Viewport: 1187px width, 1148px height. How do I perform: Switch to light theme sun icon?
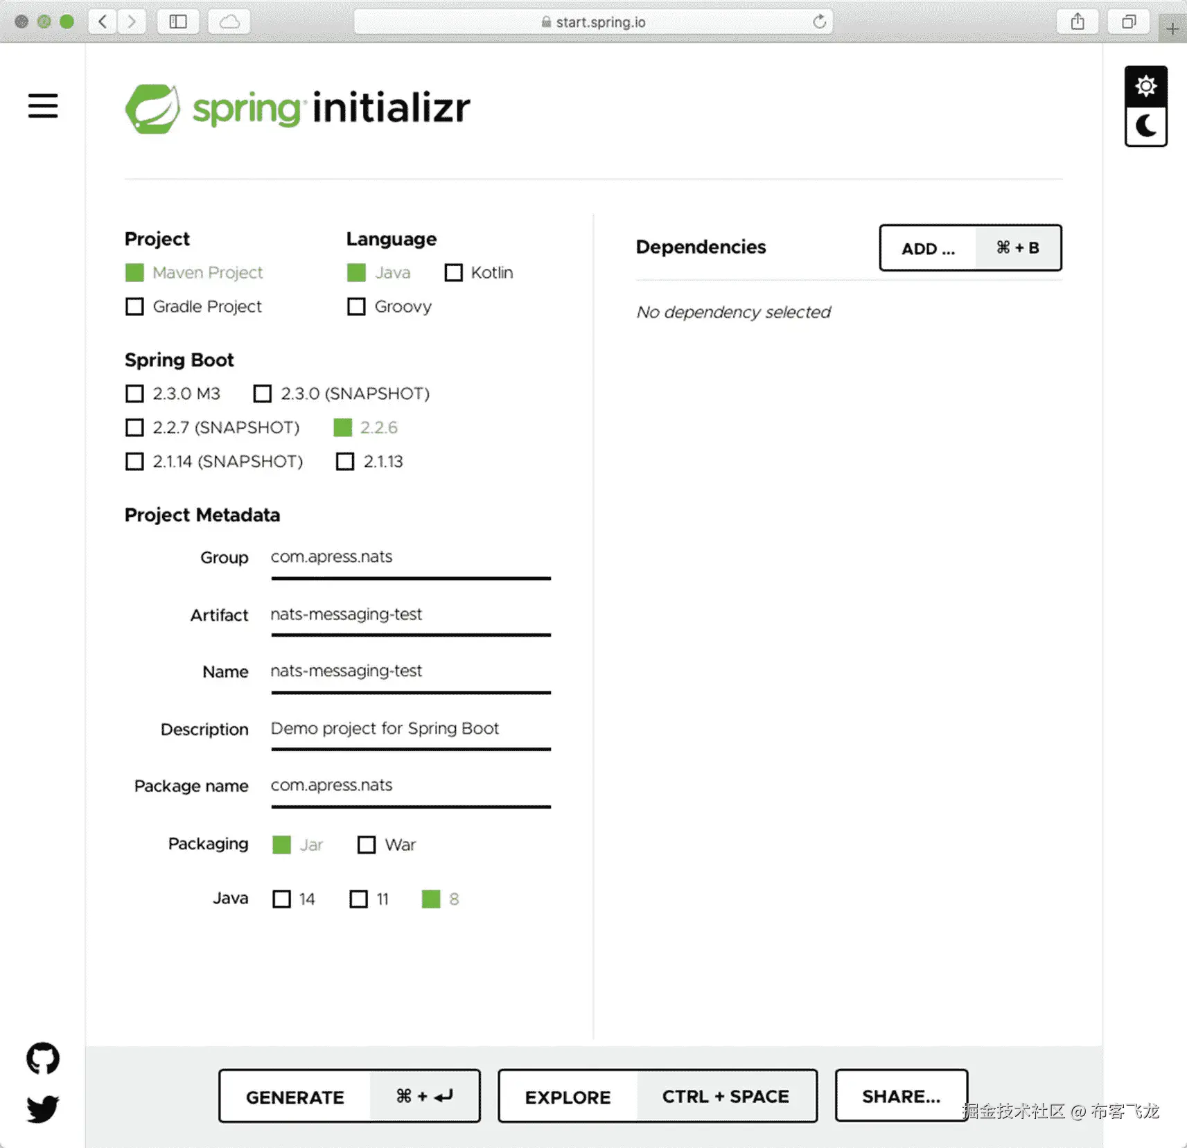(x=1146, y=86)
